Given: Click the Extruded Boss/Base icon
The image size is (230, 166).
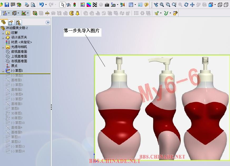Looking at the screenshot, I should (x=35, y=13).
